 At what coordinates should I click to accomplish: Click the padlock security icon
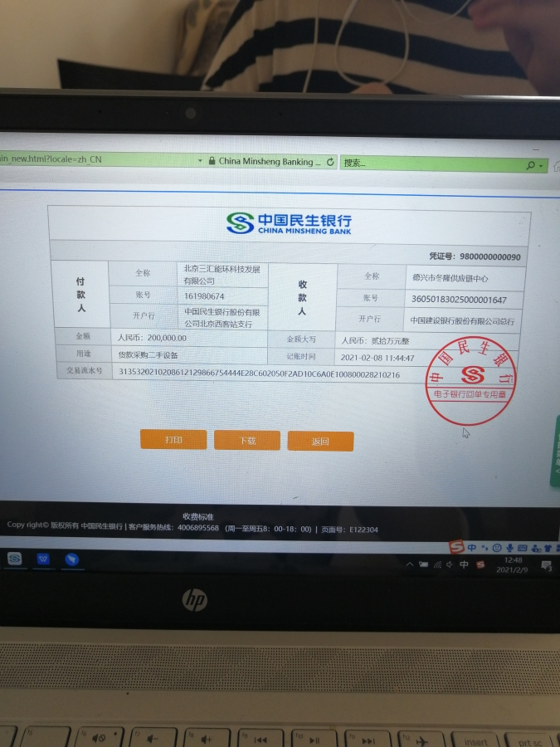(212, 161)
